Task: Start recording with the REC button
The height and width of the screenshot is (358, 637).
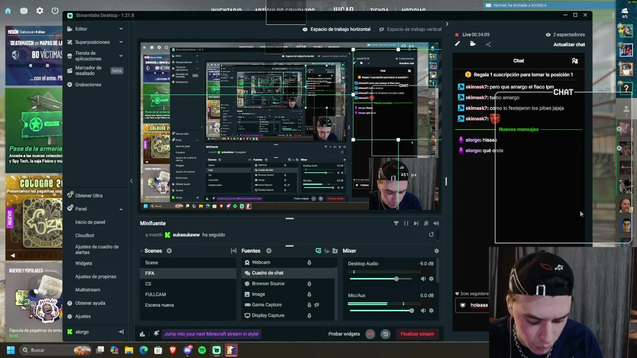Action: point(370,334)
